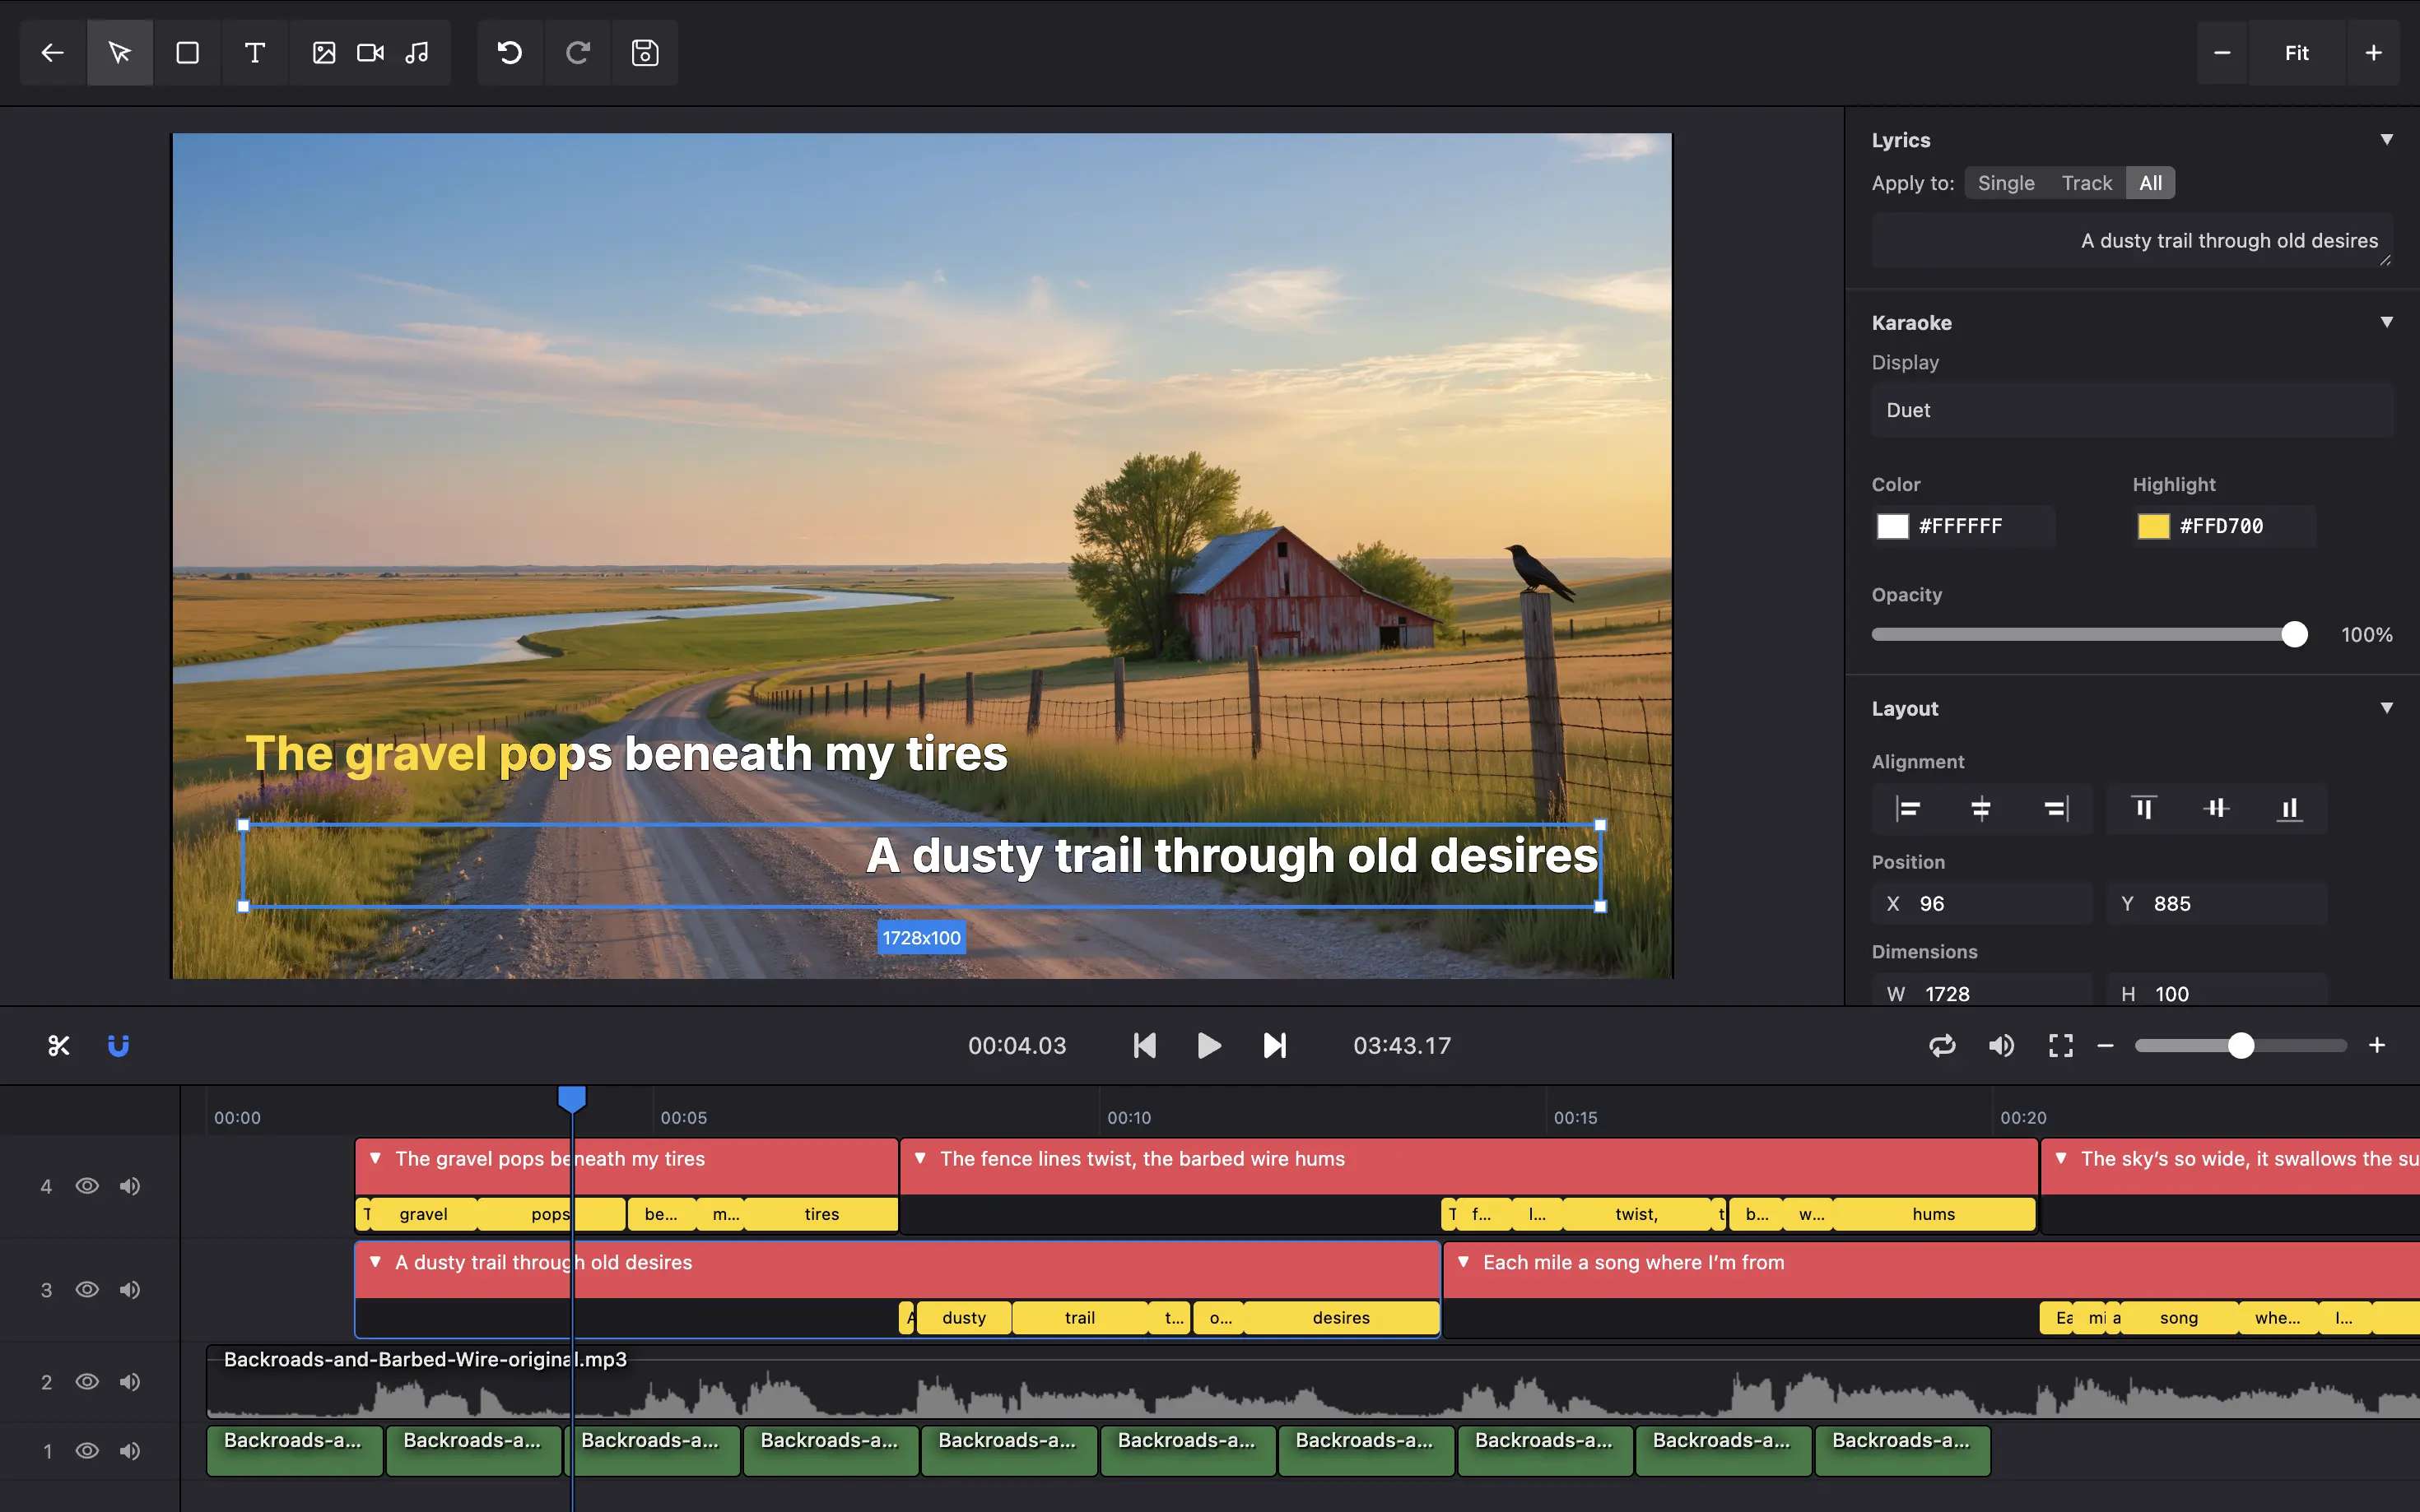
Task: Switch Apply to mode to Track
Action: [x=2086, y=182]
